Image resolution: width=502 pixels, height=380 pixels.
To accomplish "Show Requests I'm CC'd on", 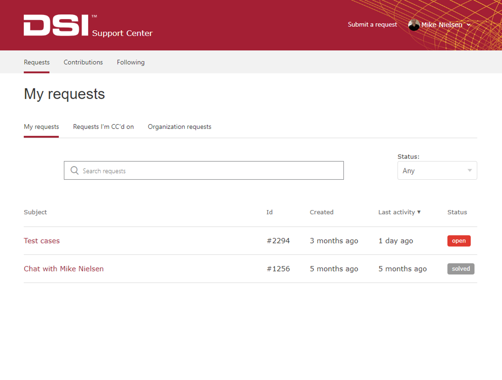I will coord(103,127).
